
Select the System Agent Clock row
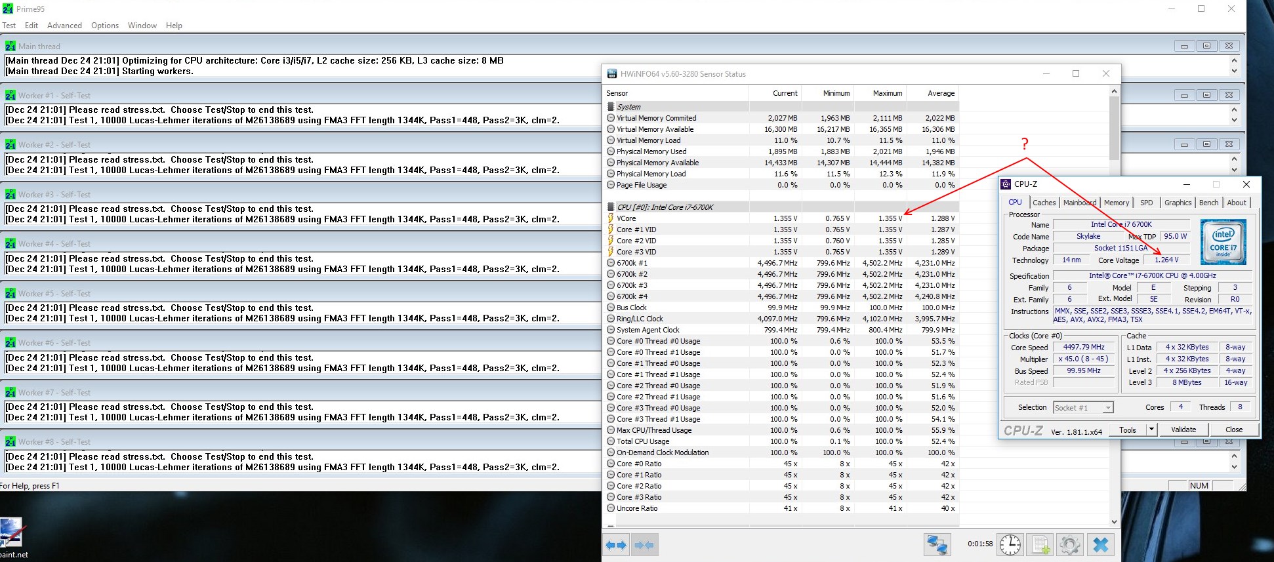click(781, 330)
